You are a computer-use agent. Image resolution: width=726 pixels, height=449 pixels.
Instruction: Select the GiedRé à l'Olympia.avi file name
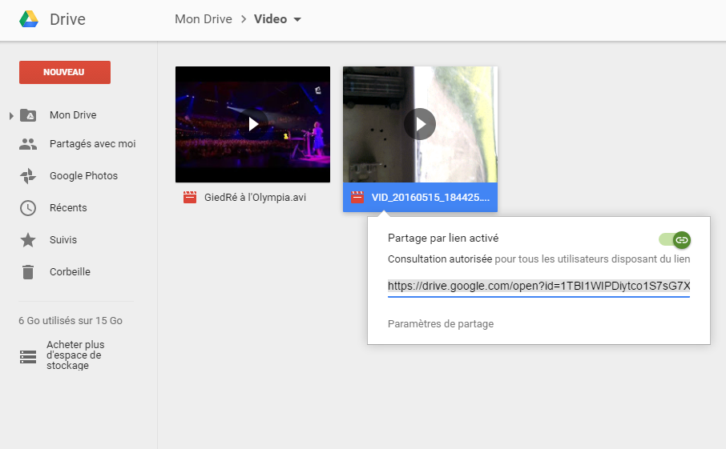[x=255, y=198]
